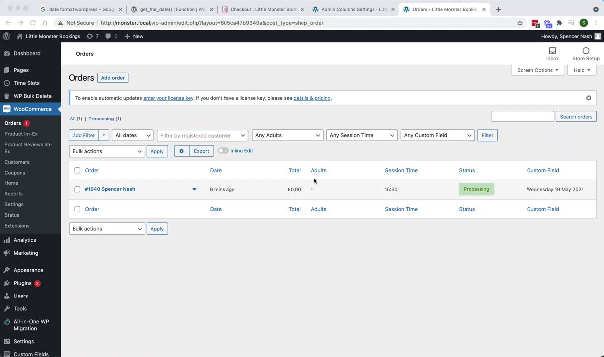Screen dimensions: 604x357
Task: Open comments bubble in admin bar
Action: click(111, 36)
